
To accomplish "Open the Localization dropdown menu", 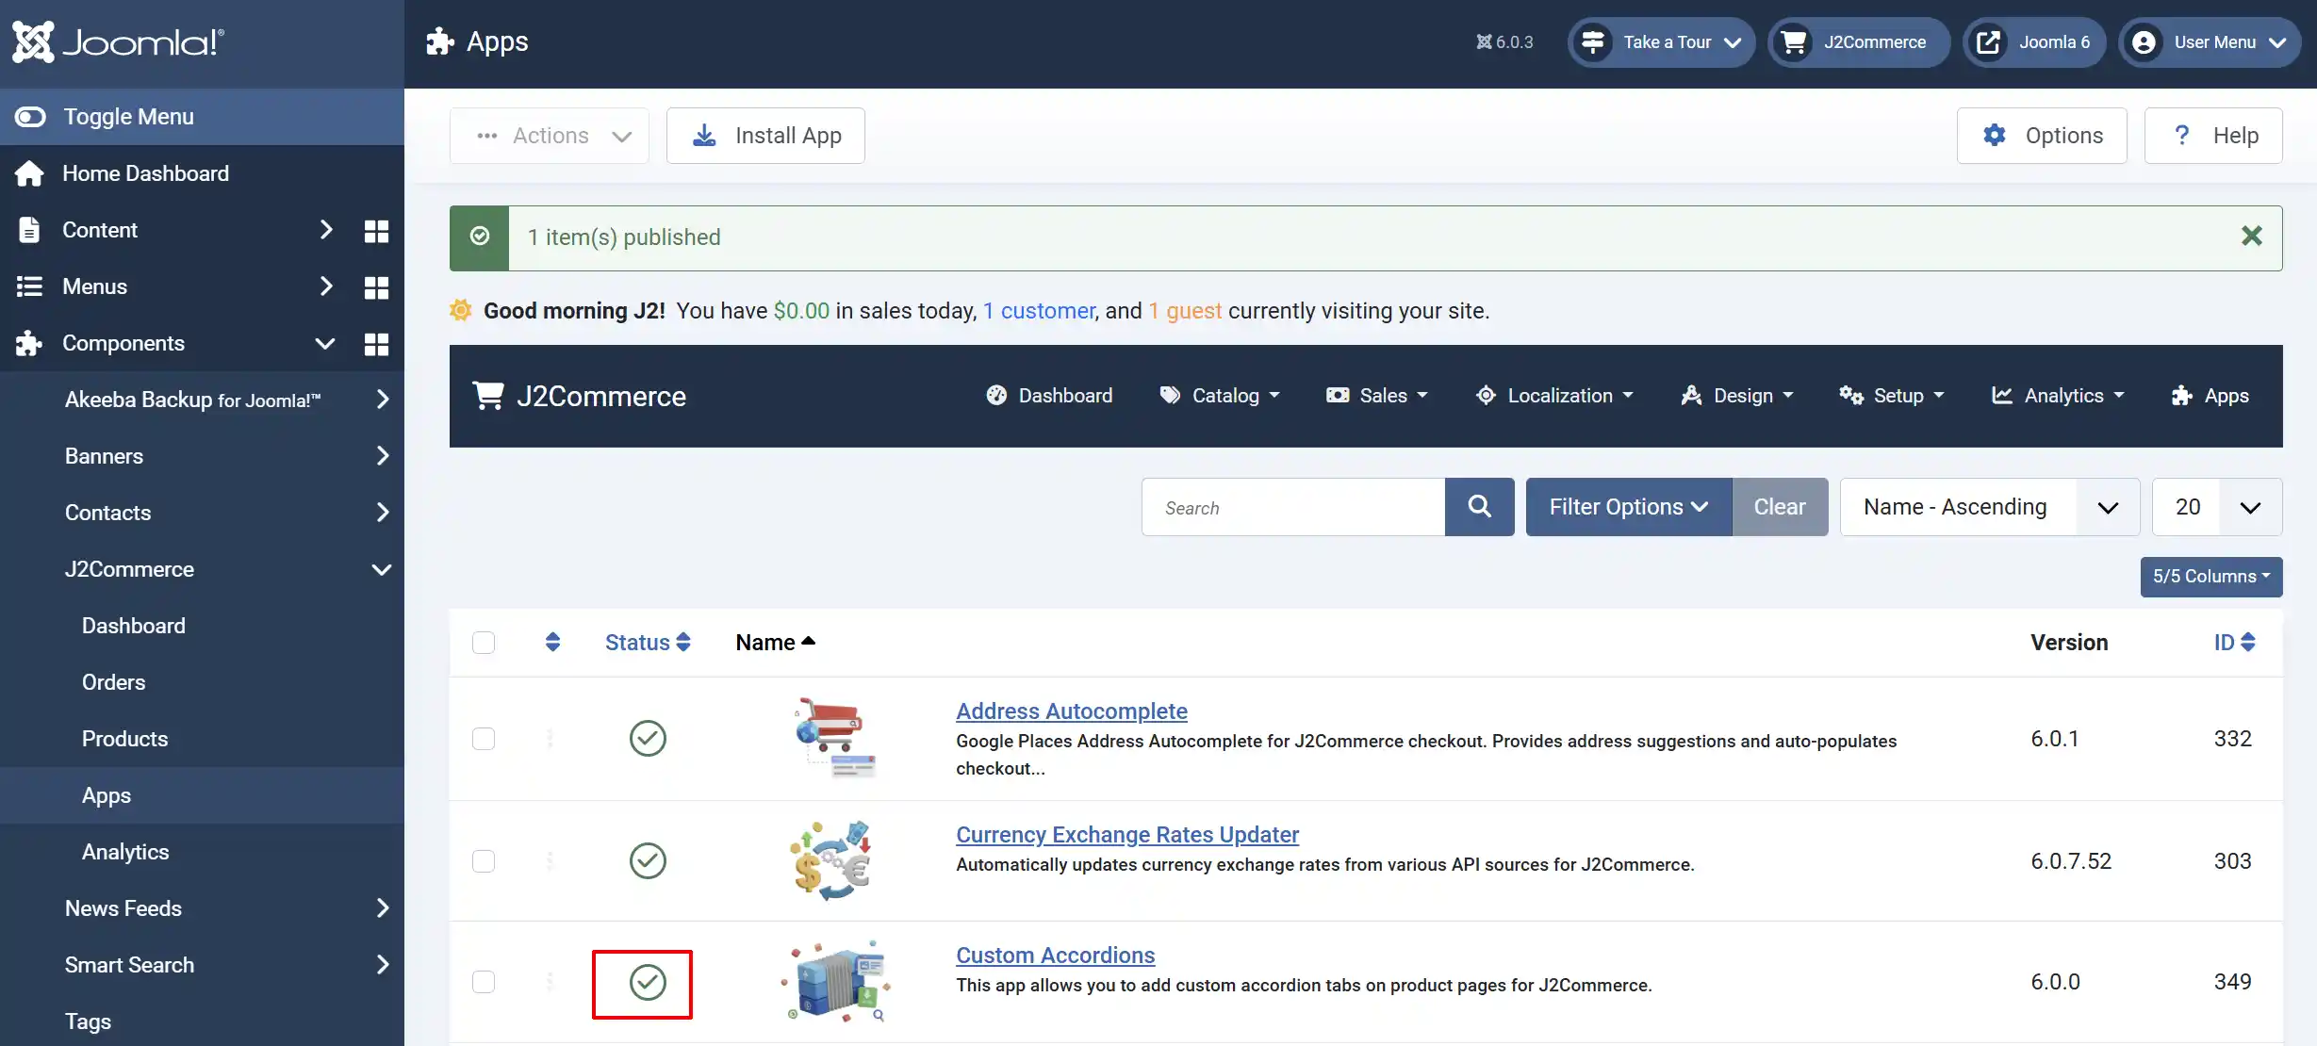I will click(x=1554, y=396).
